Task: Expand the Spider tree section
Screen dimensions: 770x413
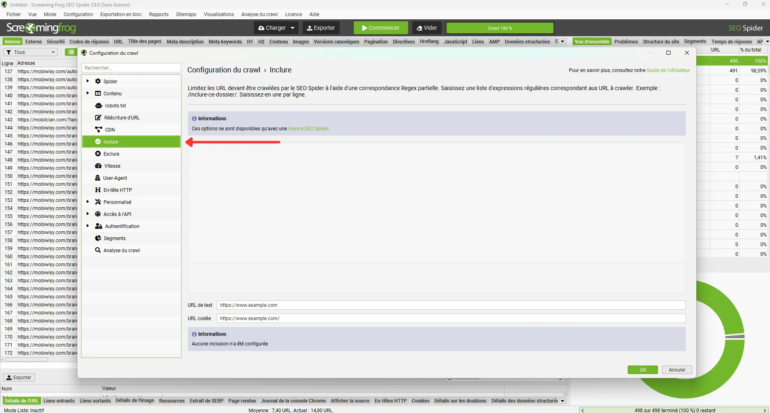Action: click(88, 81)
